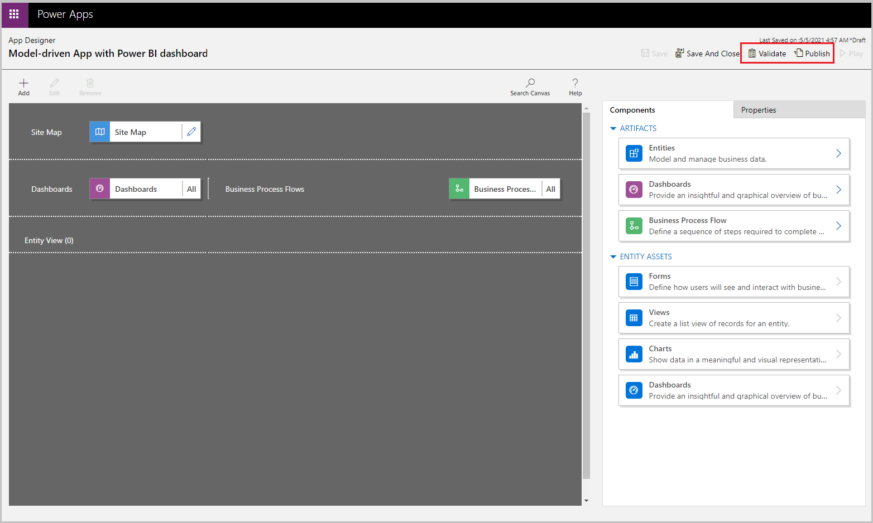Click the Charts entity asset icon
Image resolution: width=873 pixels, height=523 pixels.
point(634,354)
